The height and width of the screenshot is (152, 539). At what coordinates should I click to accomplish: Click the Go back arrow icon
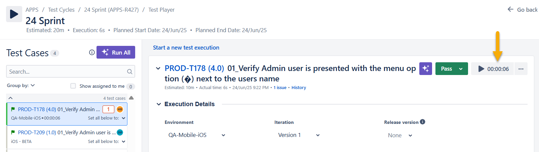[510, 9]
